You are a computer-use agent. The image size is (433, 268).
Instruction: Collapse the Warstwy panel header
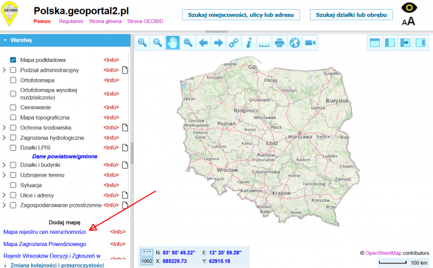pyautogui.click(x=65, y=40)
